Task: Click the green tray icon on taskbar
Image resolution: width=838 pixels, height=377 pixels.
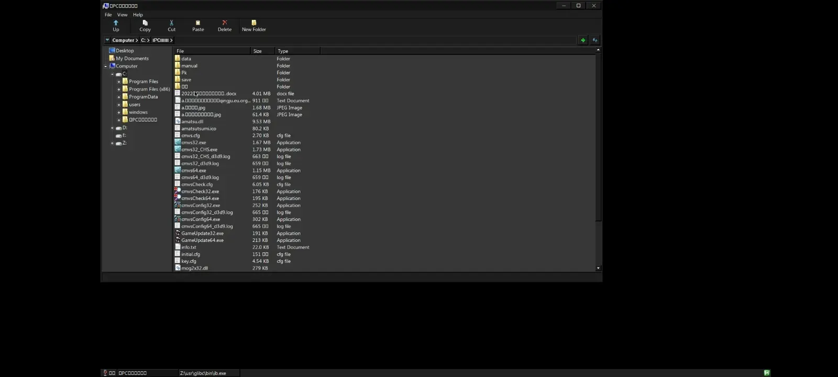Action: point(767,373)
